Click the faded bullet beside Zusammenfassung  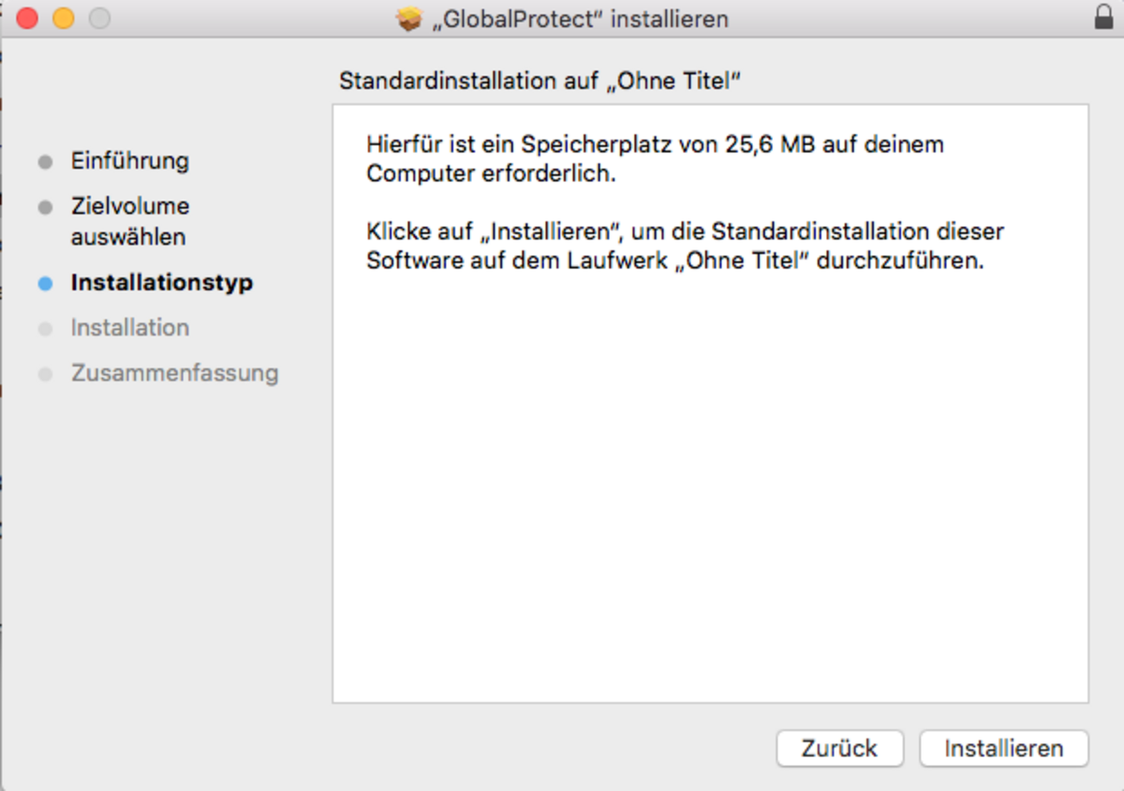point(45,375)
